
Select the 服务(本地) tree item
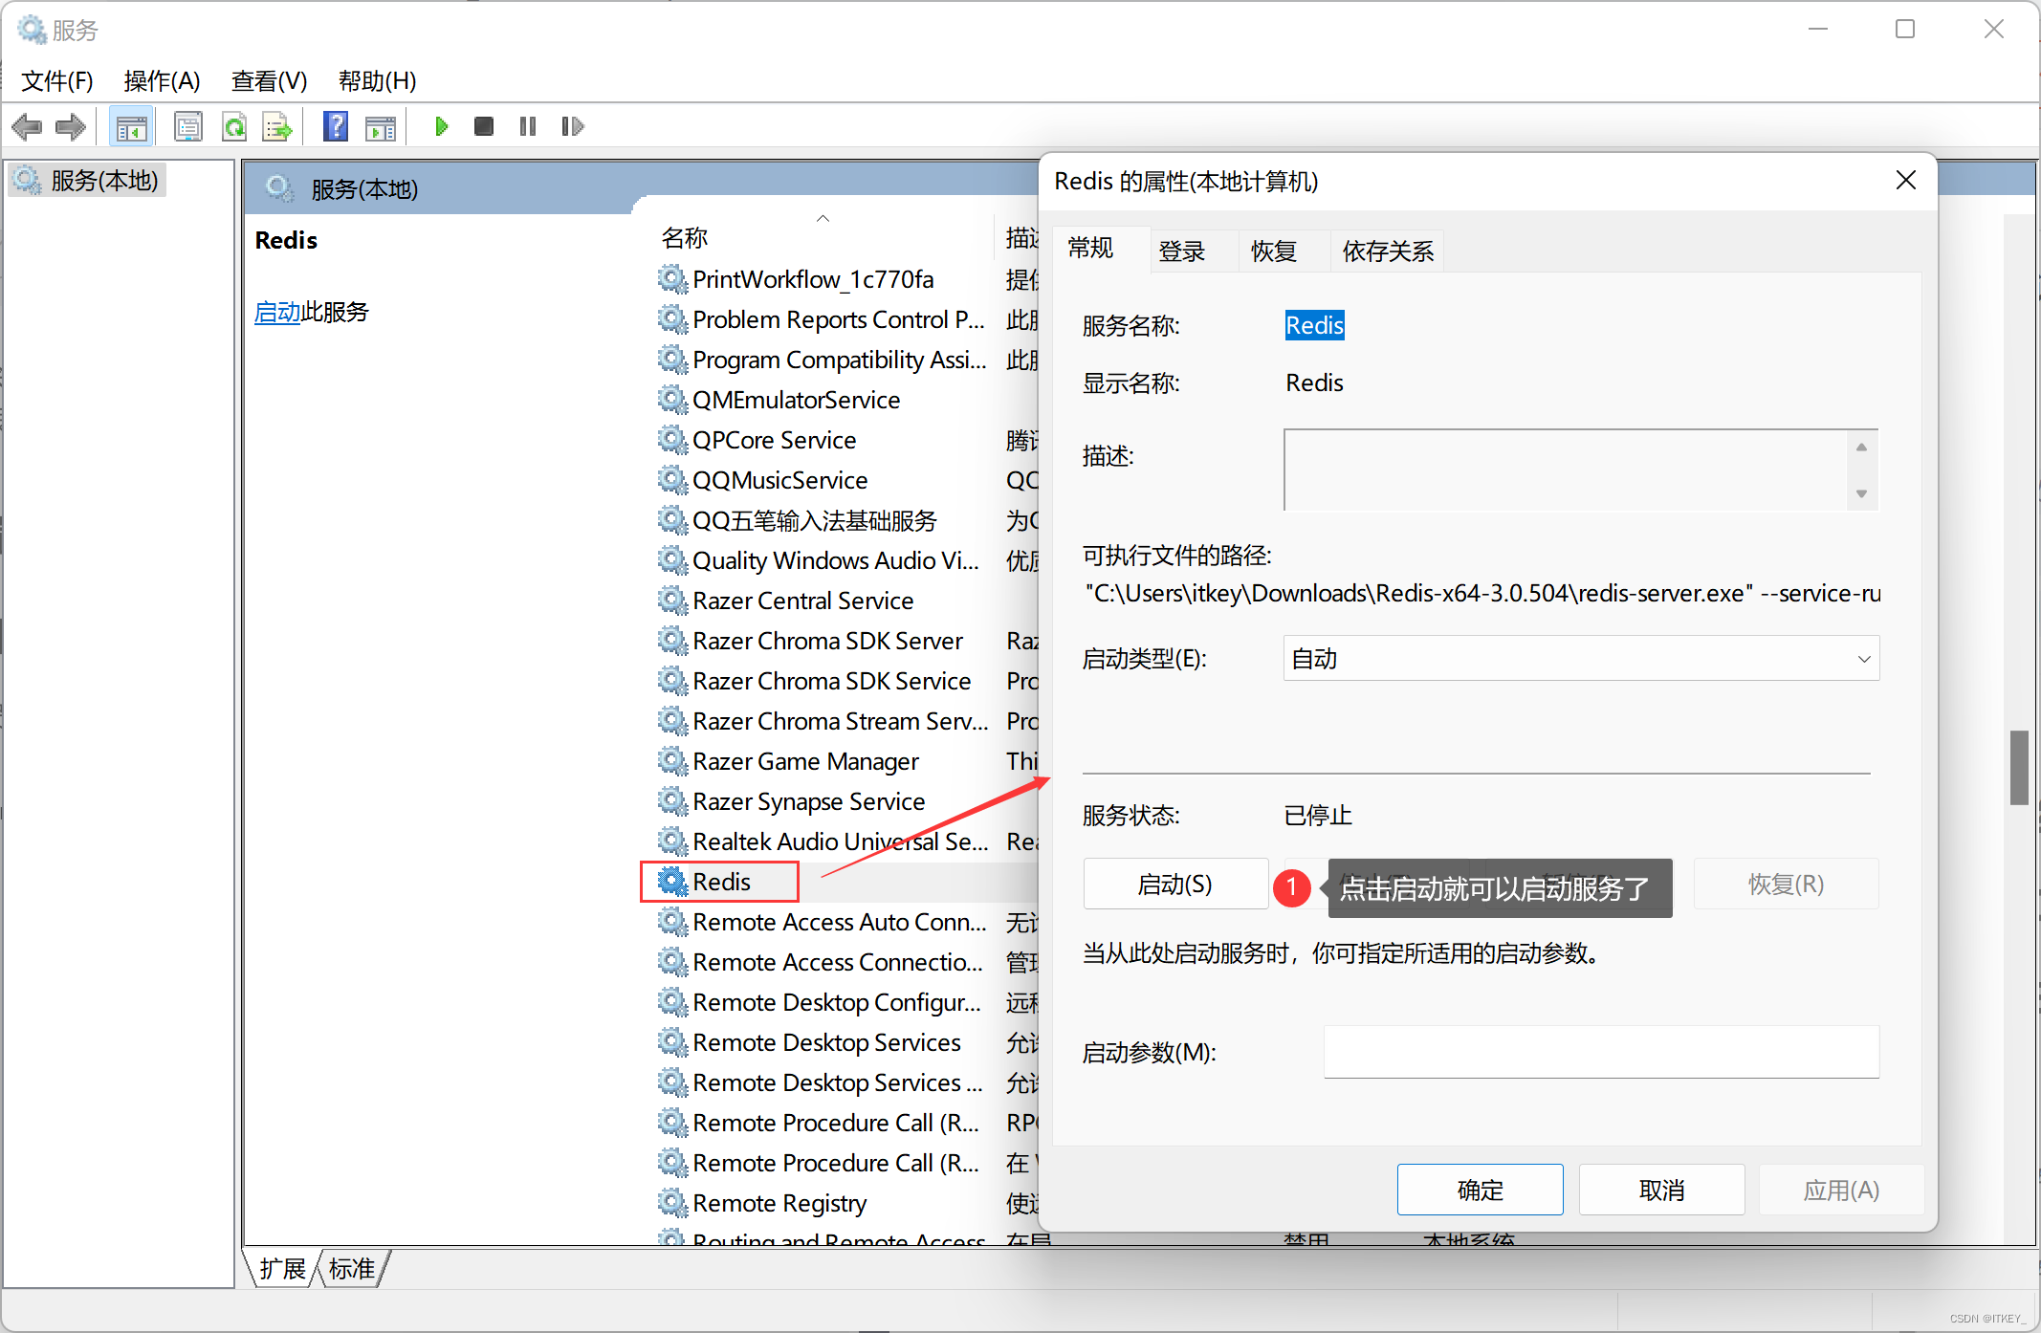pos(103,181)
